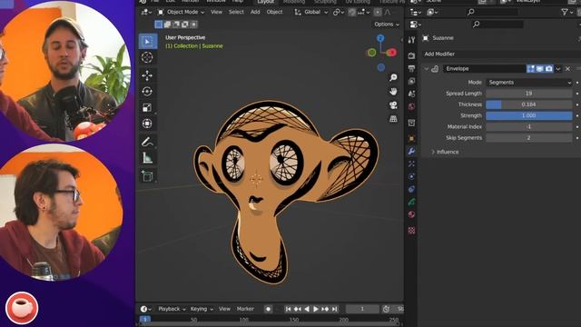Jump to the timeline end frame
Image resolution: width=581 pixels, height=327 pixels.
click(335, 309)
